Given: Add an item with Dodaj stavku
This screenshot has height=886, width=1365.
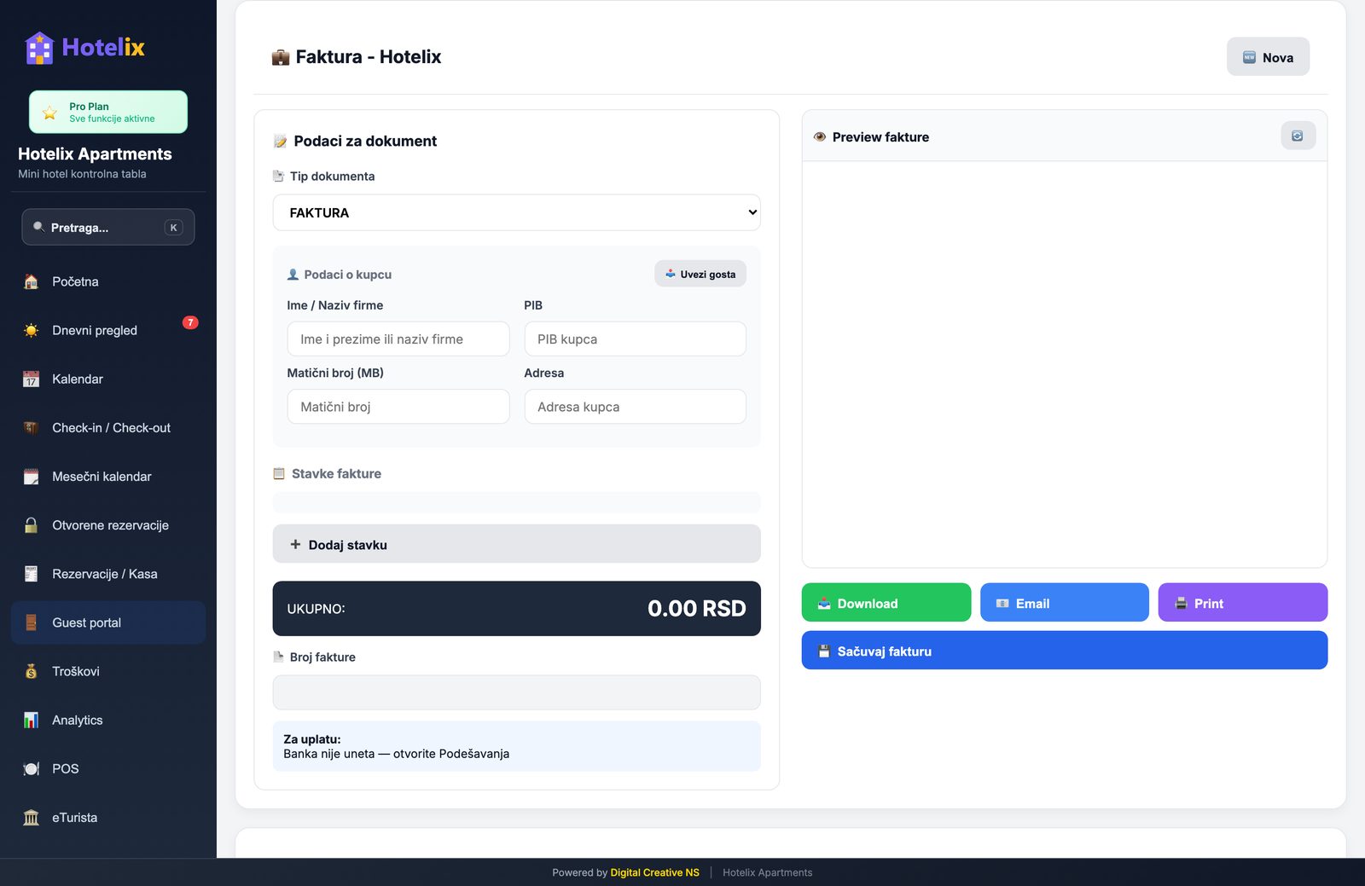Looking at the screenshot, I should click(x=516, y=544).
